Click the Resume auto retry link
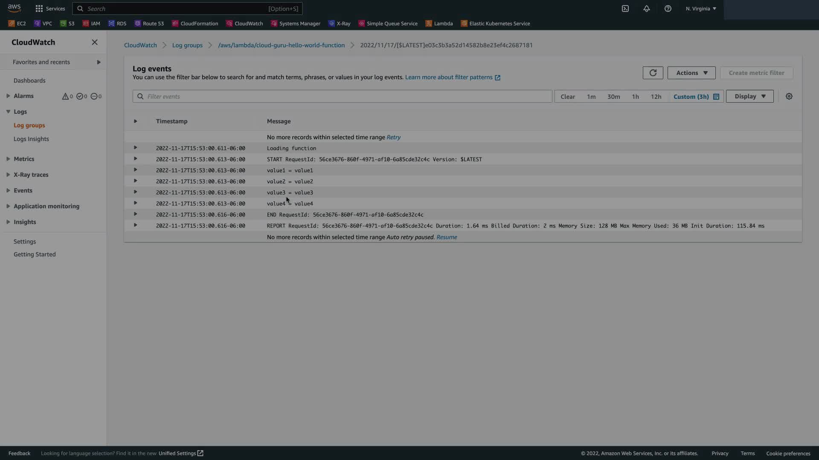Screen dimensions: 819x460 (x=446, y=237)
